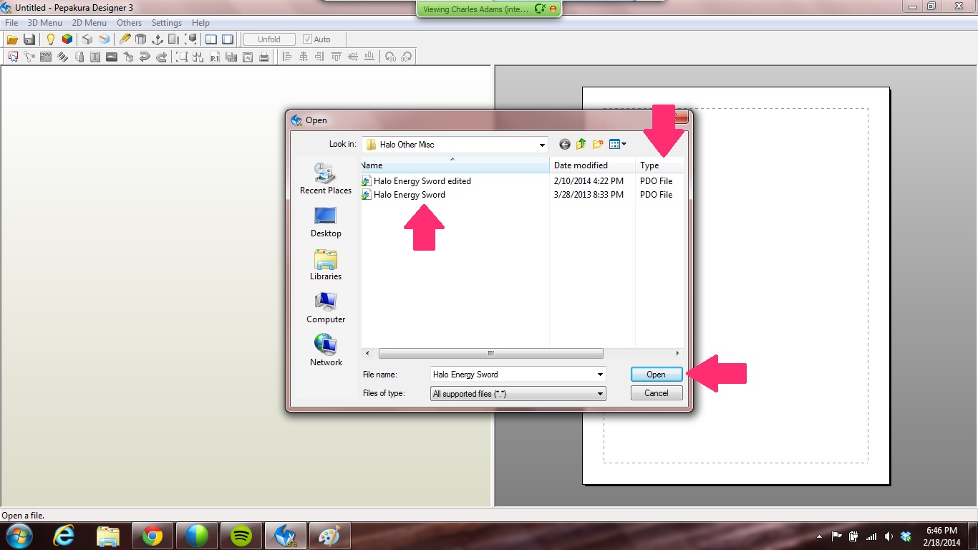Open Internet Explorer from taskbar
Image resolution: width=978 pixels, height=550 pixels.
pos(64,536)
